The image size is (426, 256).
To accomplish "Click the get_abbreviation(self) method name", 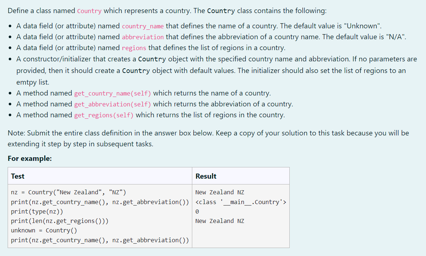I will tap(113, 104).
